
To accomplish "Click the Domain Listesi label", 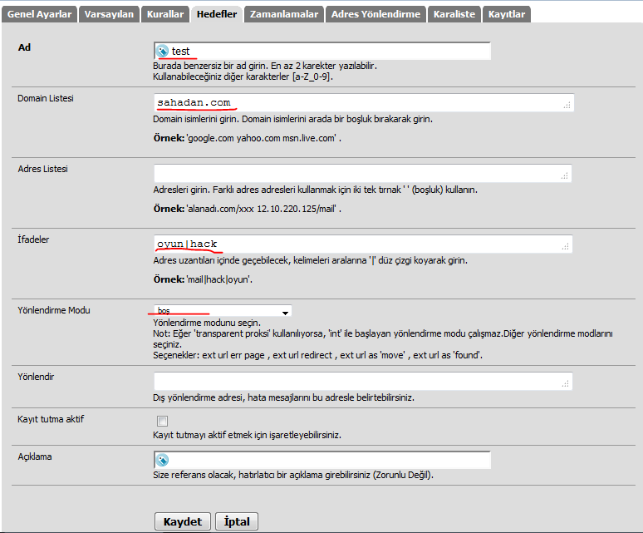I will coord(46,98).
